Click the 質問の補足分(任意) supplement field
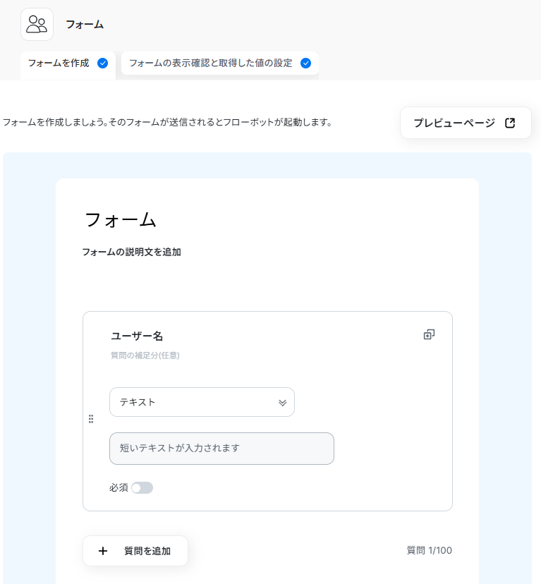 (145, 355)
